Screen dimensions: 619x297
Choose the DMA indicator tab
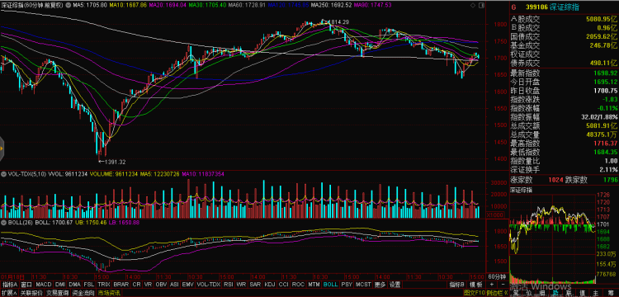[x=74, y=285]
